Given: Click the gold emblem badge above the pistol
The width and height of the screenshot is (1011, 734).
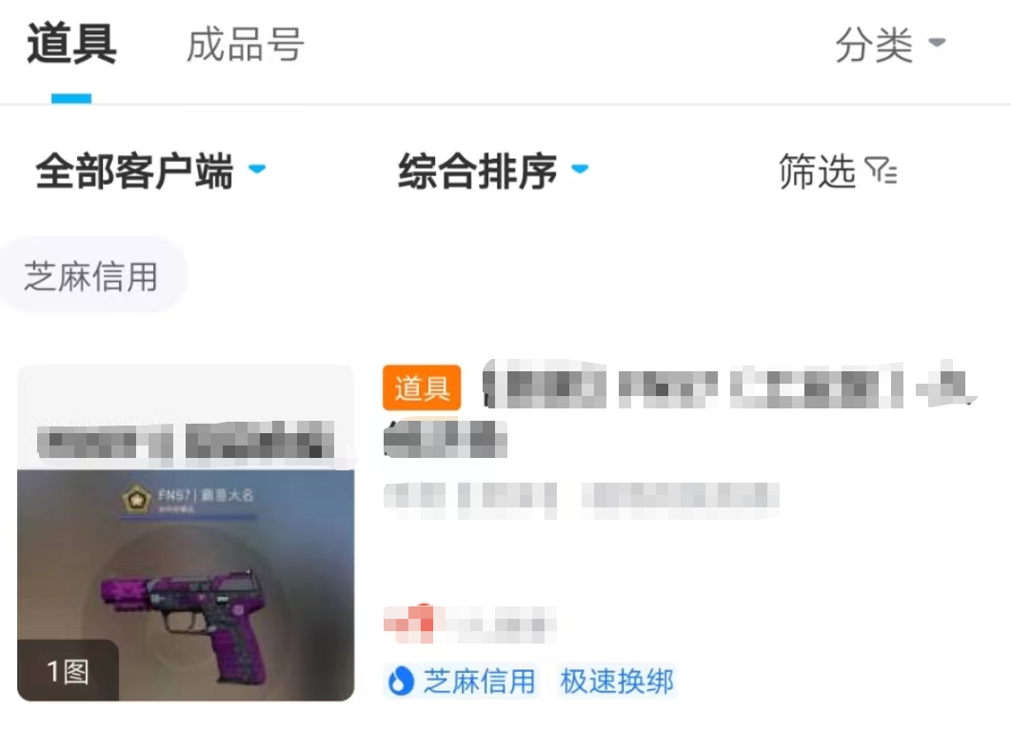Looking at the screenshot, I should (x=136, y=499).
